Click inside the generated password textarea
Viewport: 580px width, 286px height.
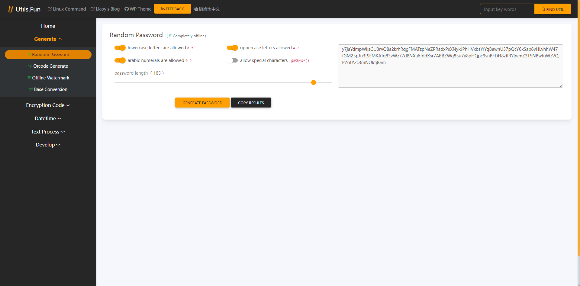(450, 66)
